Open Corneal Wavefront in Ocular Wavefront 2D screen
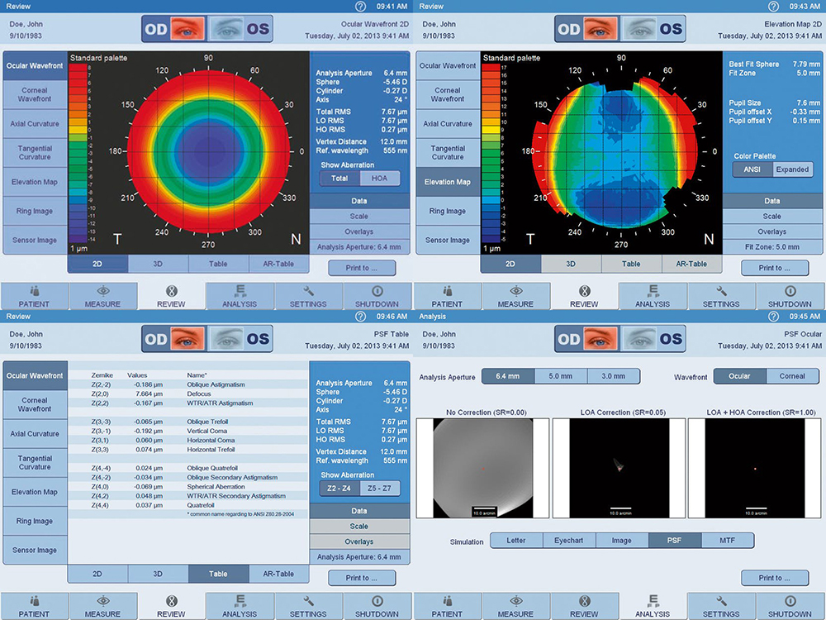826x620 pixels. coord(35,95)
